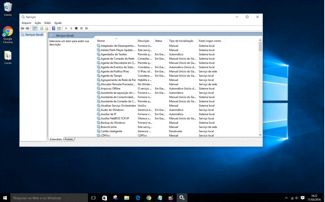Image resolution: width=325 pixels, height=202 pixels.
Task: Open the Ação menu
Action: click(x=38, y=23)
